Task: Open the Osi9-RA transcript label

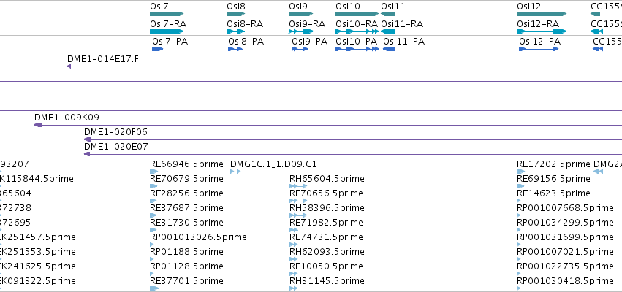Action: coord(307,24)
